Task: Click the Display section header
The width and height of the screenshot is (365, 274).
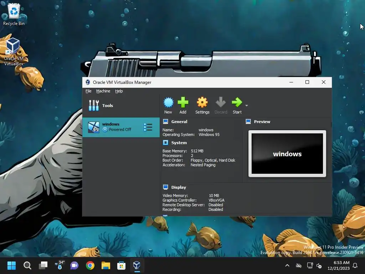Action: (x=179, y=187)
